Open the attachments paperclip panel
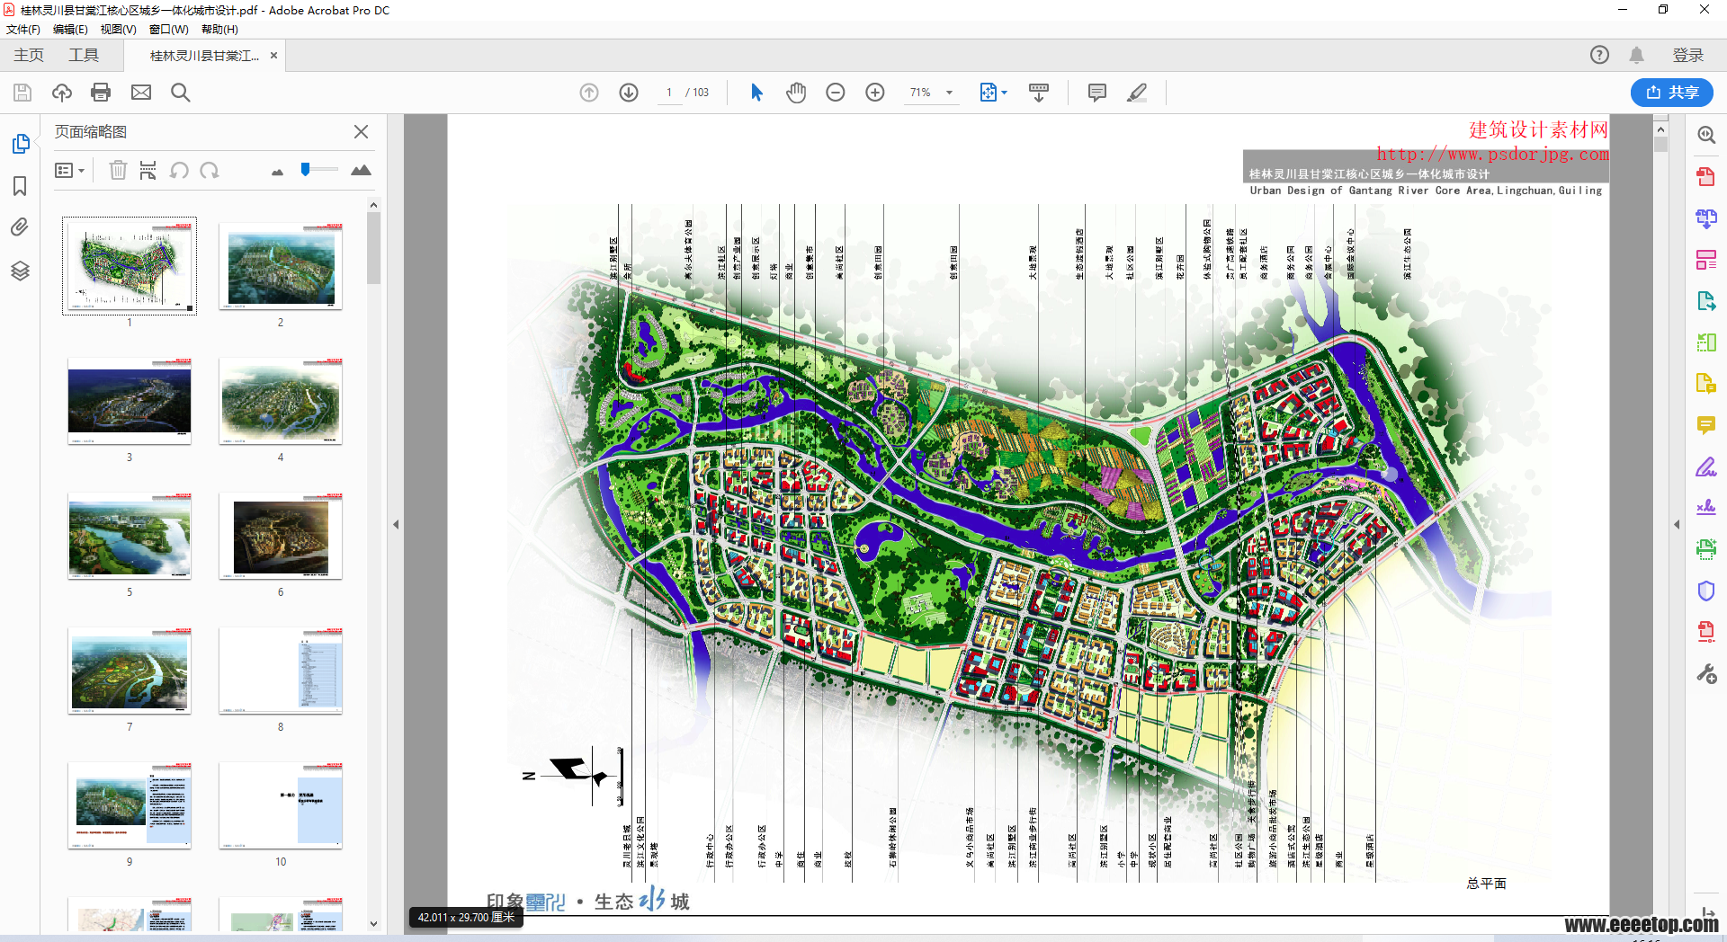This screenshot has width=1727, height=942. [x=20, y=227]
